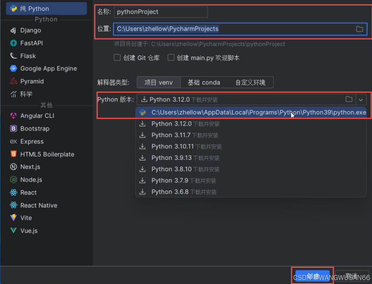Click the project location path field
The height and width of the screenshot is (284, 372).
[x=240, y=29]
